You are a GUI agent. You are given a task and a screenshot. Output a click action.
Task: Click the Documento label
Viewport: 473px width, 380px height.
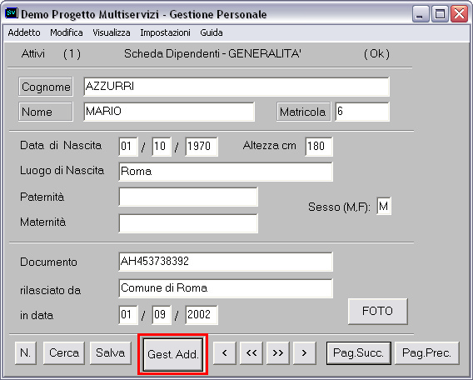pyautogui.click(x=48, y=262)
